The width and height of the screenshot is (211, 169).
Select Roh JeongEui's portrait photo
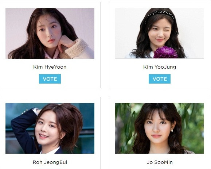click(x=50, y=128)
